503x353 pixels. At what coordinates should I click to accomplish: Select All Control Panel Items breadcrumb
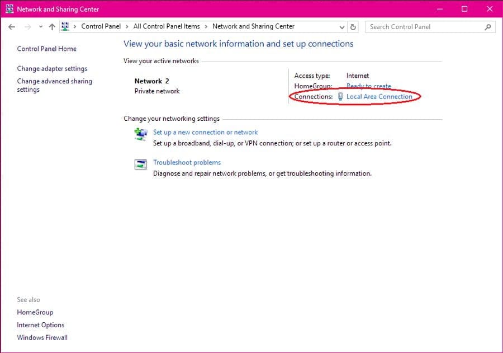click(167, 26)
